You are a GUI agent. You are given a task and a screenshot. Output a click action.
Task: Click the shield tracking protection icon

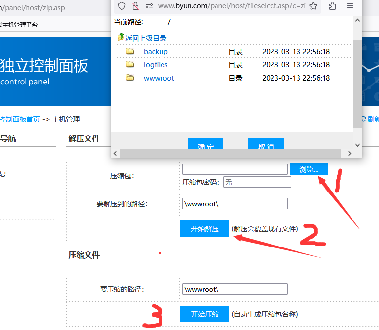point(122,6)
